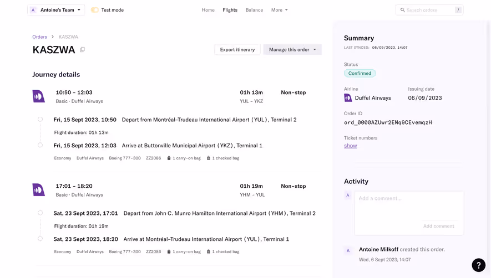Click the avatar beside the comment box
Viewport: 491px width, 278px height.
pyautogui.click(x=347, y=195)
